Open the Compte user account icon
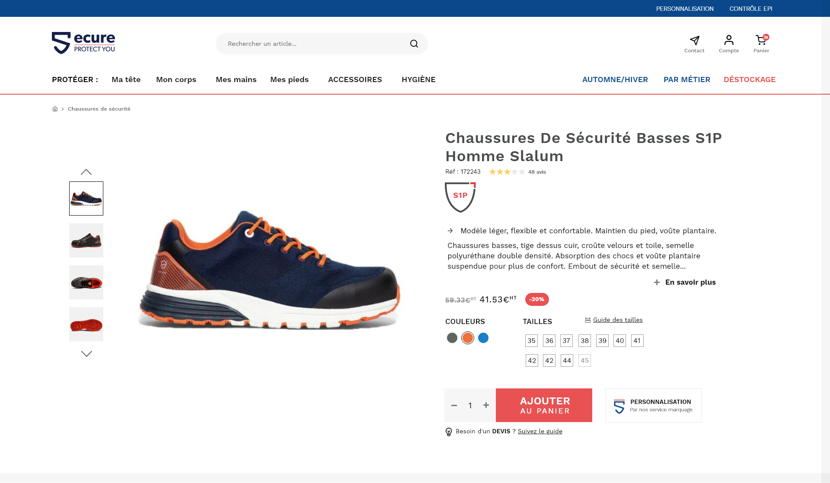The height and width of the screenshot is (483, 830). (729, 40)
